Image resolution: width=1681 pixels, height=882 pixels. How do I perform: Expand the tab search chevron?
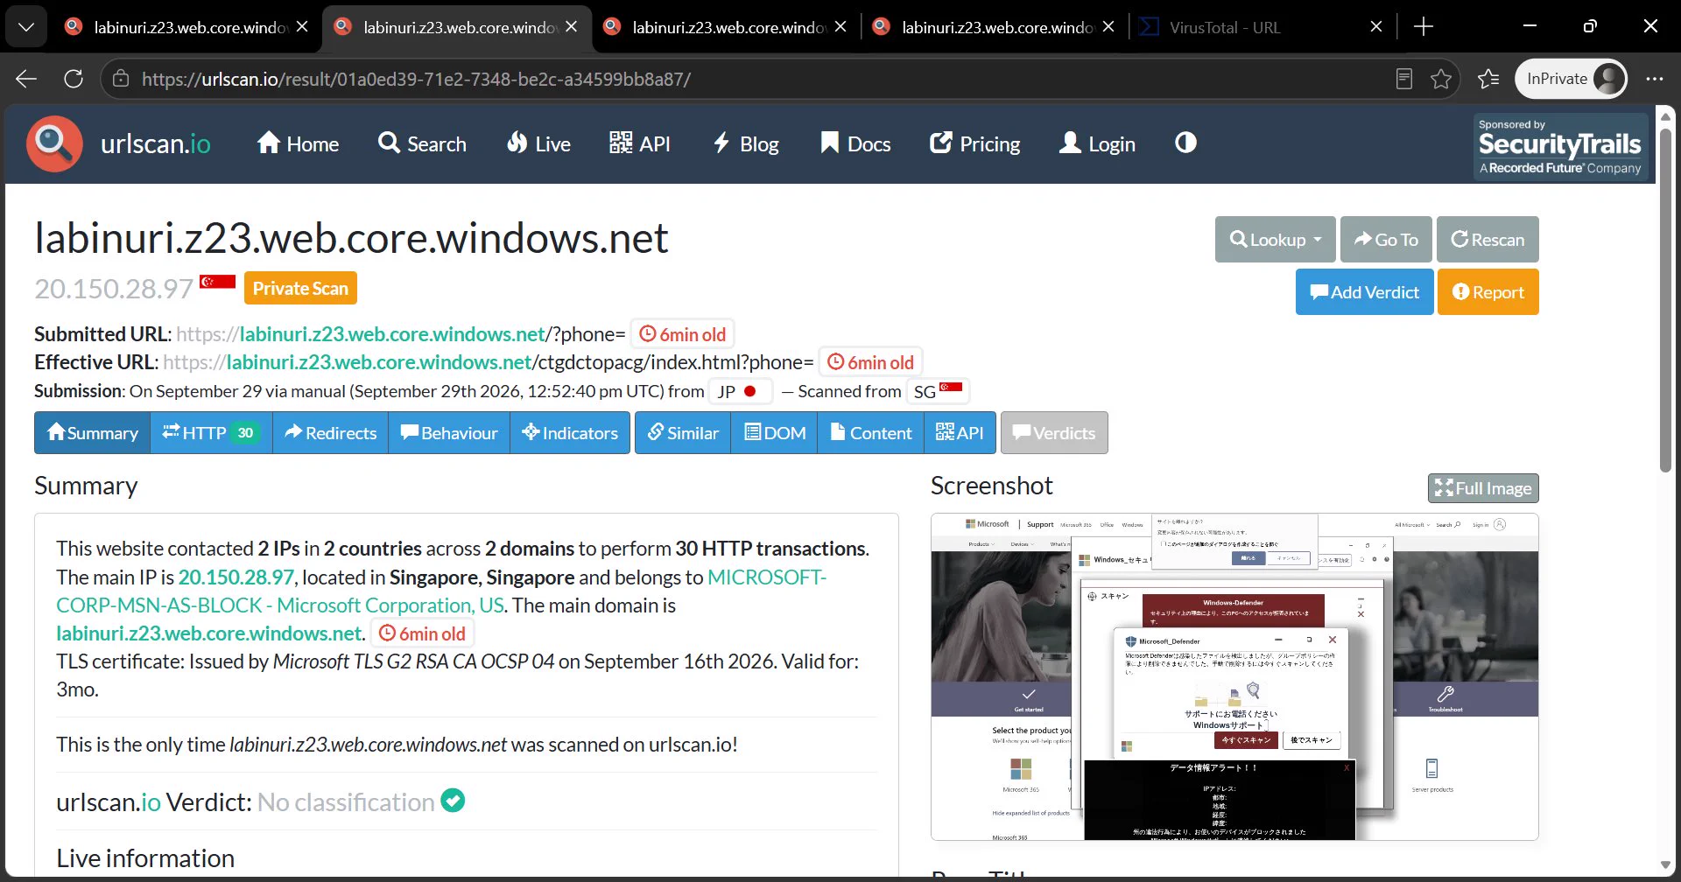(x=26, y=27)
